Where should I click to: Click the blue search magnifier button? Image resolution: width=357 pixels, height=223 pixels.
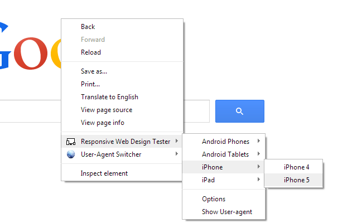(x=240, y=111)
